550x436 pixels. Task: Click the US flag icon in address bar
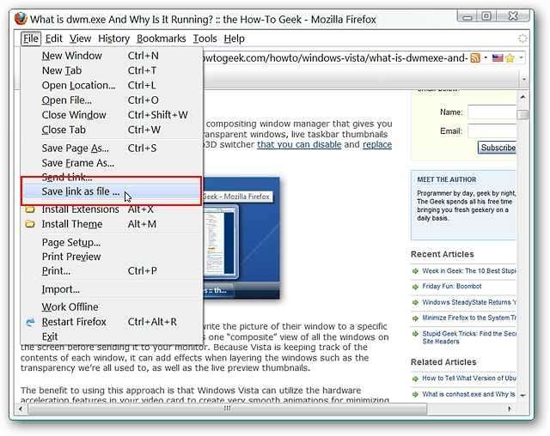tap(498, 58)
